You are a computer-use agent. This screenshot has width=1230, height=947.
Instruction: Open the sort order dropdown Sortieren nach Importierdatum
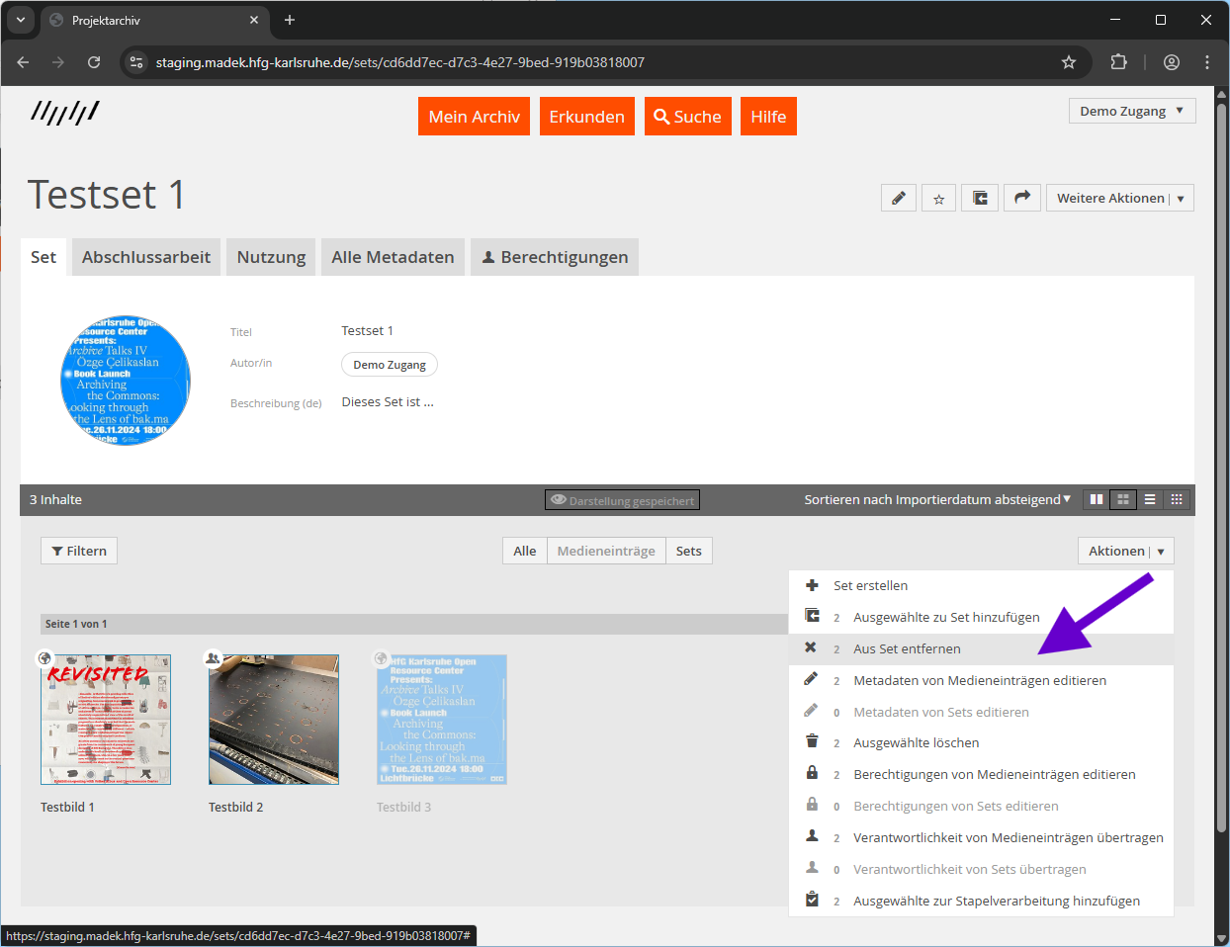click(936, 500)
